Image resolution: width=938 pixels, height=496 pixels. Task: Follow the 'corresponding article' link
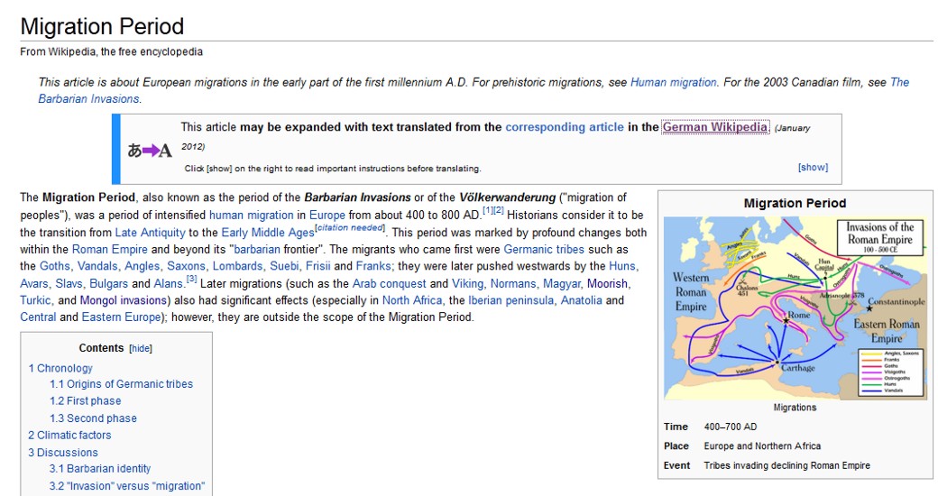[x=564, y=127]
